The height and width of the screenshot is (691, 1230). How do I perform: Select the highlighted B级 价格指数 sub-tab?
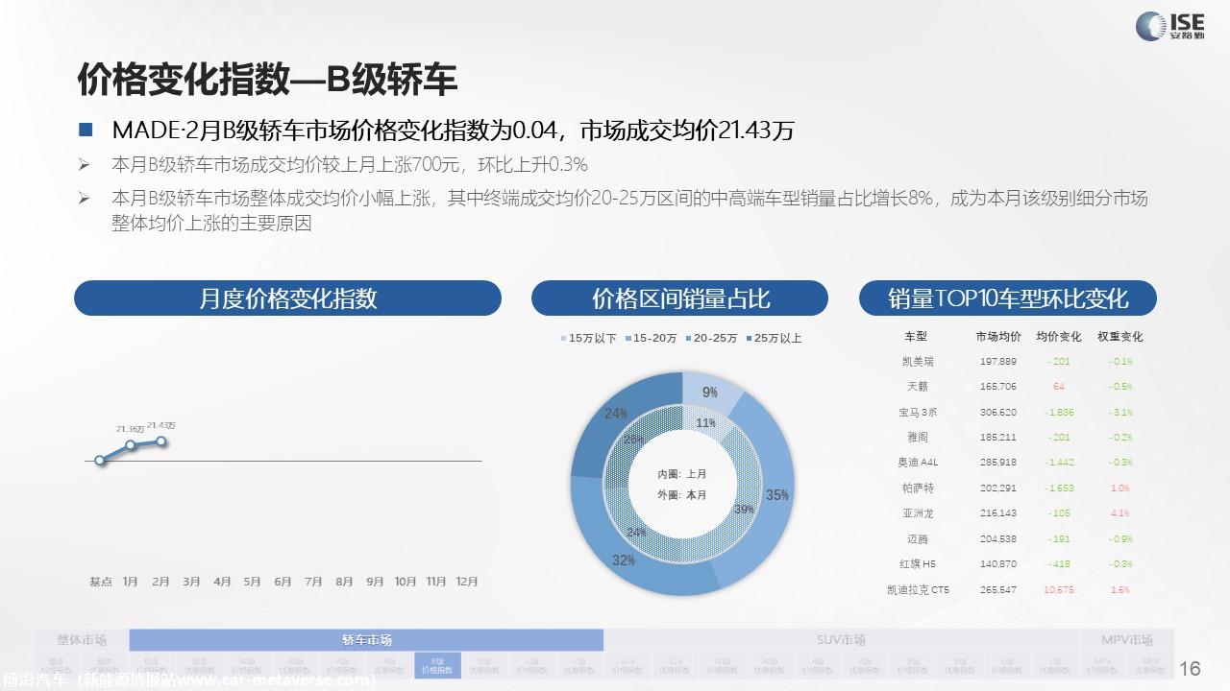[x=437, y=665]
